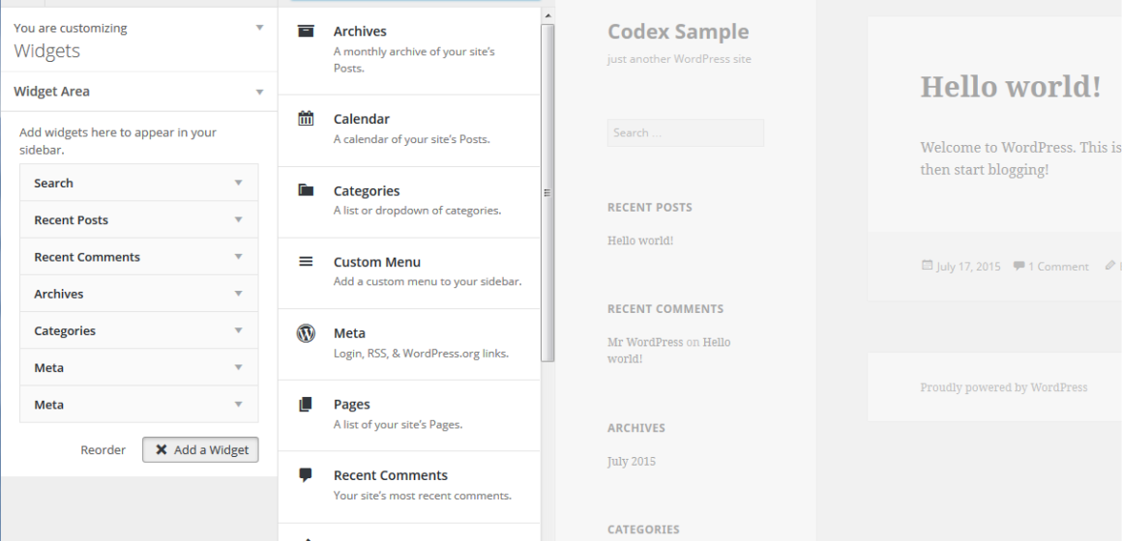1122x541 pixels.
Task: Click the X icon on Add a Widget
Action: click(162, 449)
